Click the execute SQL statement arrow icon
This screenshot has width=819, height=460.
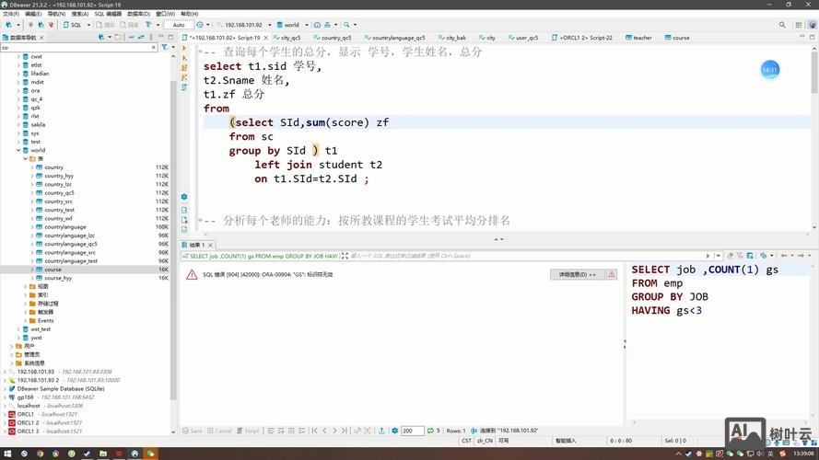[x=184, y=48]
